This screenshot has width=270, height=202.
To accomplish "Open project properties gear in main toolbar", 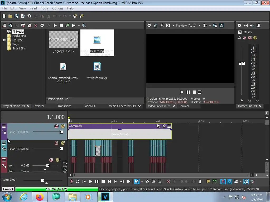I will pos(29,16).
